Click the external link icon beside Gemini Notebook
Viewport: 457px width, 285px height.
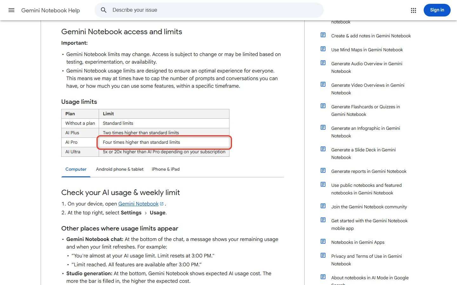click(162, 204)
